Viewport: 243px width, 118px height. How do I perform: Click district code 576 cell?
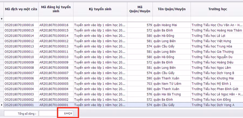tap(140, 94)
